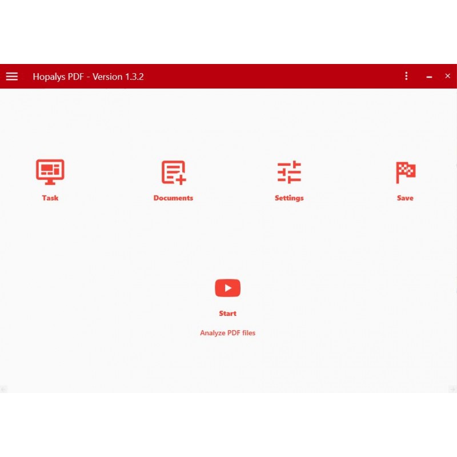This screenshot has width=457, height=457.
Task: Click the Settings text label
Action: (289, 198)
